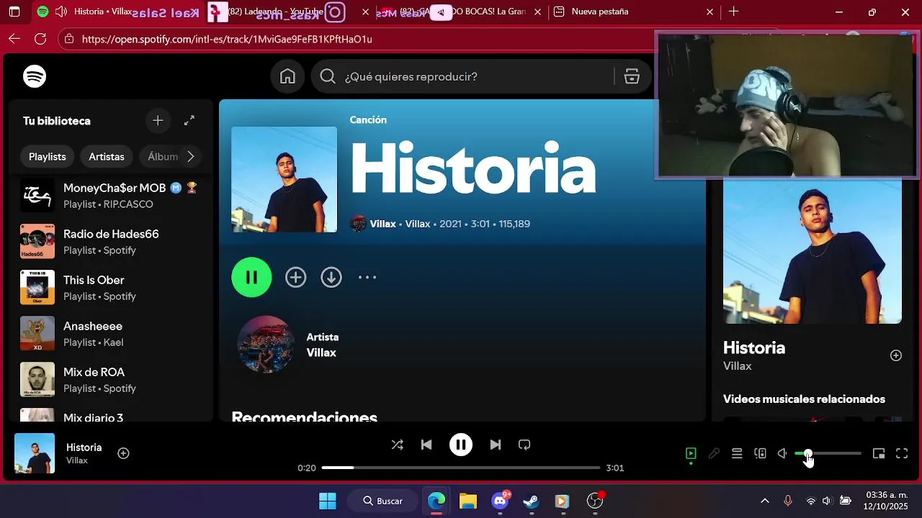Open the miniplayer
Viewport: 922px width, 518px height.
[879, 453]
